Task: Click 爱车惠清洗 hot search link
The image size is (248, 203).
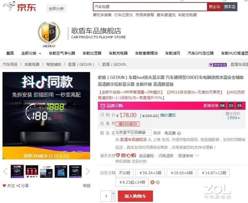Action: [166, 15]
